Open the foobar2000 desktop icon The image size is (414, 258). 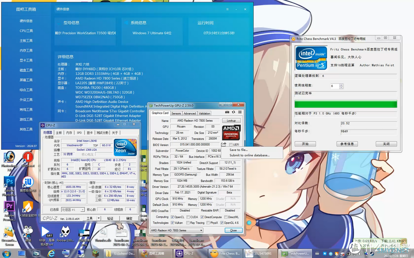(x=65, y=234)
